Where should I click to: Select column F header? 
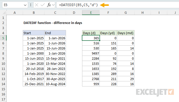(x=108, y=12)
